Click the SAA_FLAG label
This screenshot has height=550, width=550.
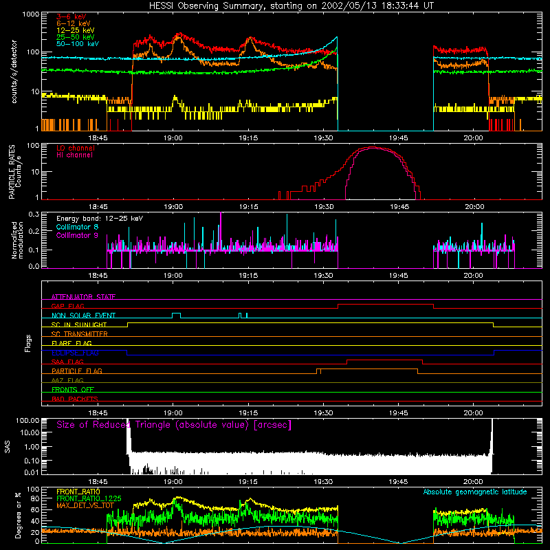tap(67, 362)
